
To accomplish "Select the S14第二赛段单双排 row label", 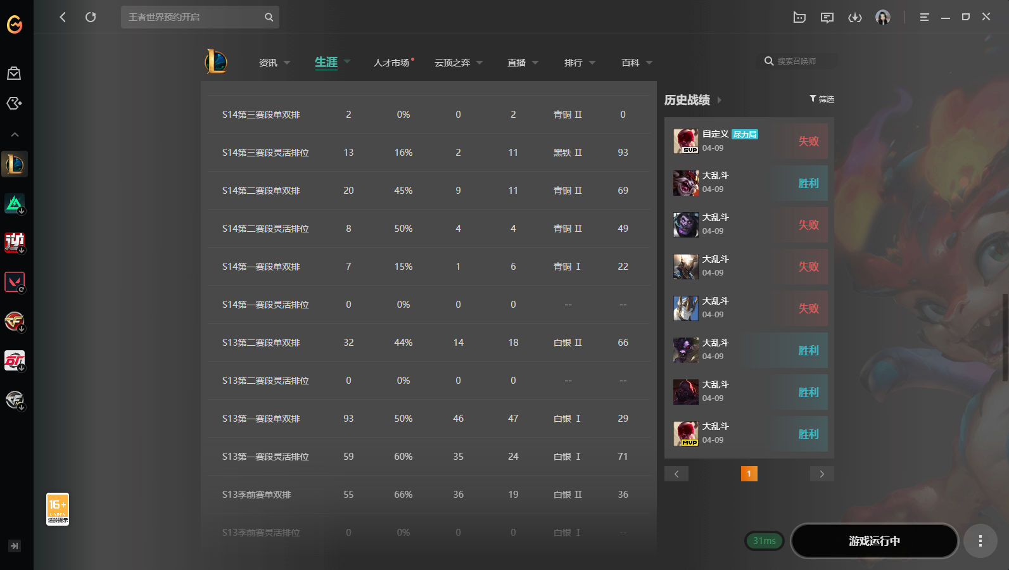I will pos(261,191).
